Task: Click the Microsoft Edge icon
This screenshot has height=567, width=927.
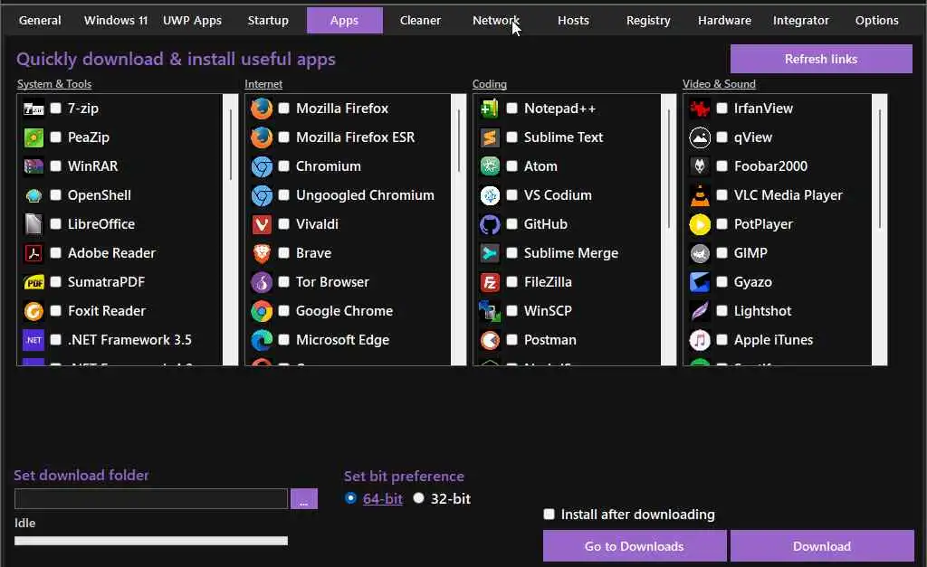Action: click(262, 340)
